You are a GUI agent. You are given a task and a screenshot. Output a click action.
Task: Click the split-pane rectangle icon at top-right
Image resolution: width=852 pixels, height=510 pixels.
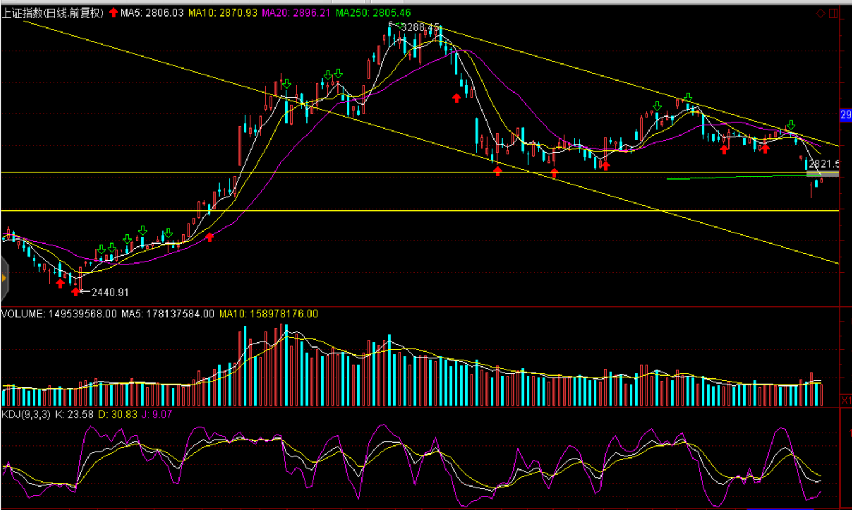pos(833,13)
